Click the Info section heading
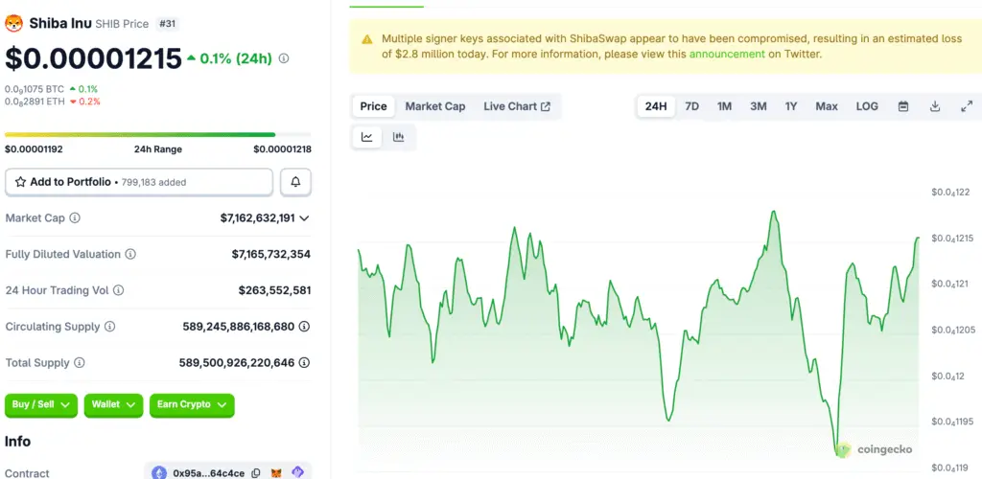This screenshot has height=479, width=982. (x=17, y=442)
